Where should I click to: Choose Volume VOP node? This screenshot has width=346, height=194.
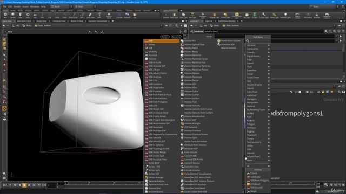190,120
